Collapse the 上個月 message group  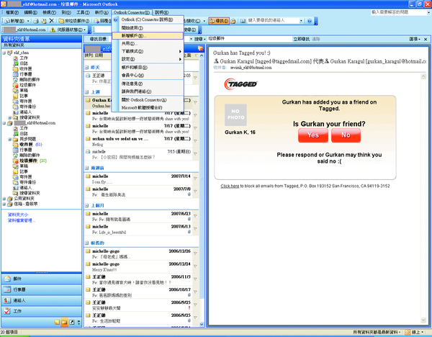[x=87, y=205]
